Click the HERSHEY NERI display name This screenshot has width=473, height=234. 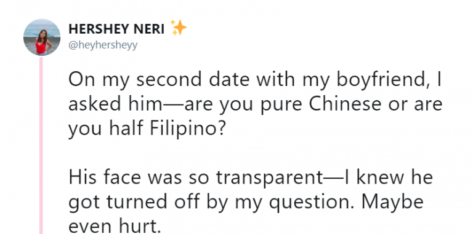pos(116,29)
